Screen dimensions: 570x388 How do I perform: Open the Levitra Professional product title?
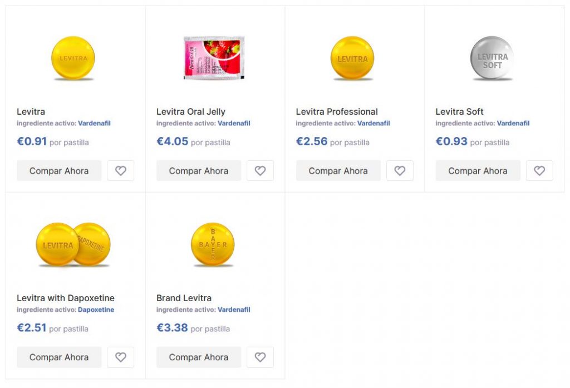coord(337,111)
